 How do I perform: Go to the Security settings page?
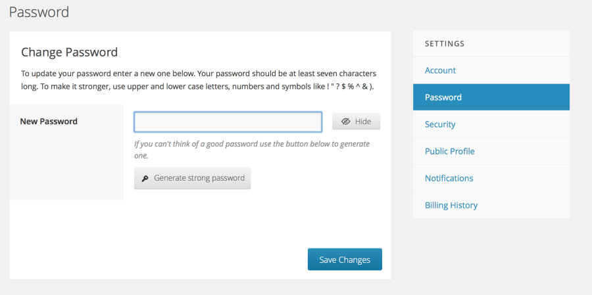pyautogui.click(x=440, y=124)
